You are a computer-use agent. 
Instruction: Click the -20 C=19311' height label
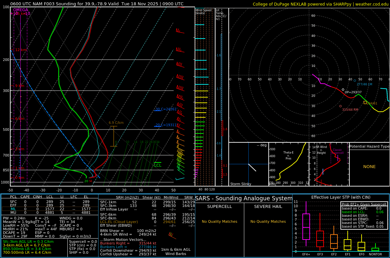[x=166, y=125]
